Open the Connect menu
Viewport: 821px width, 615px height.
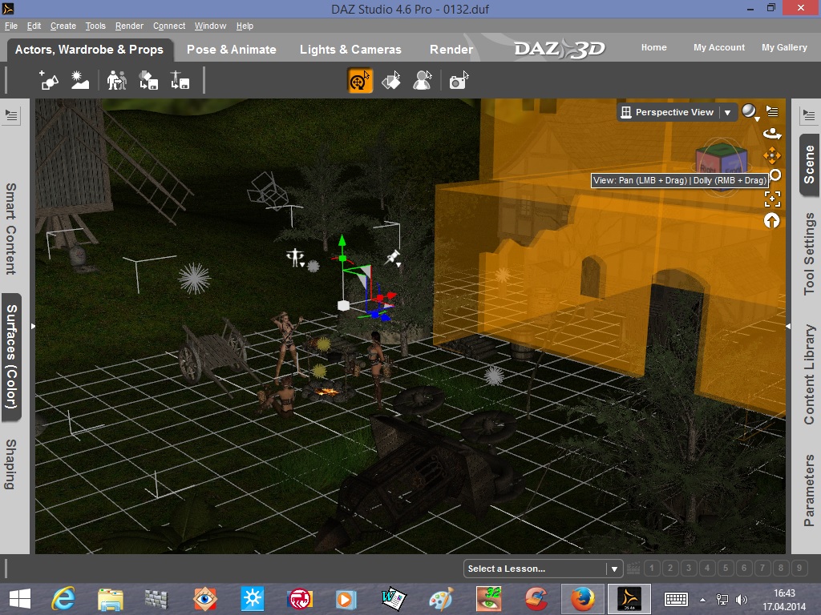coord(169,26)
